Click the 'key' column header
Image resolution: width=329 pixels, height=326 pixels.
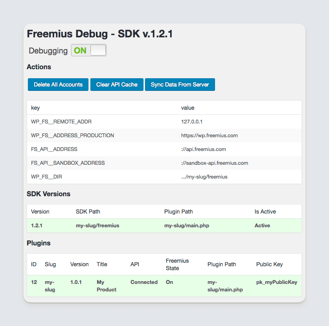point(35,108)
